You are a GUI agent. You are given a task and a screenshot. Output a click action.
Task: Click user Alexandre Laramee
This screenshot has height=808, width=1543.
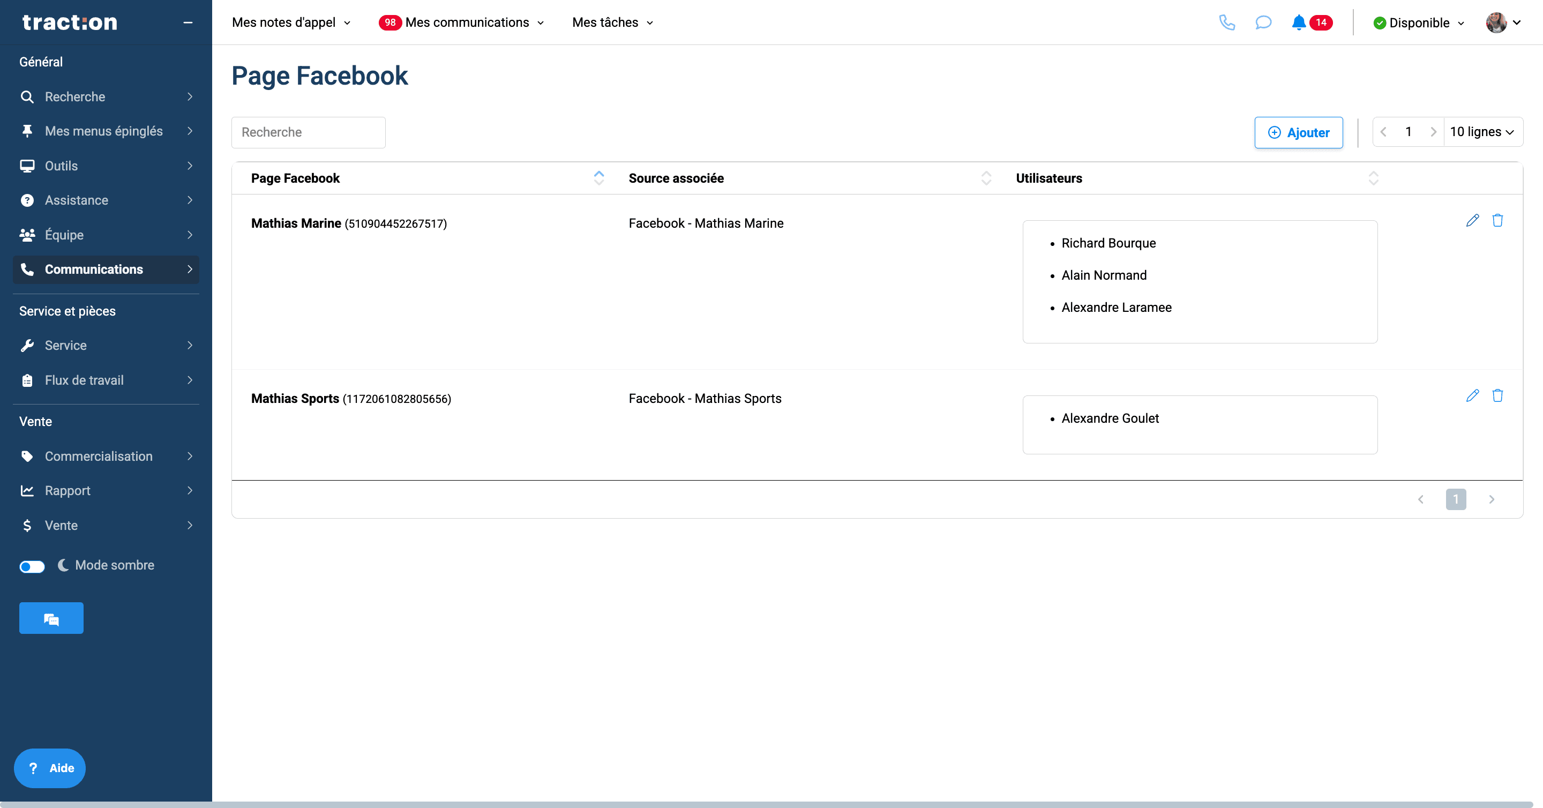point(1117,308)
